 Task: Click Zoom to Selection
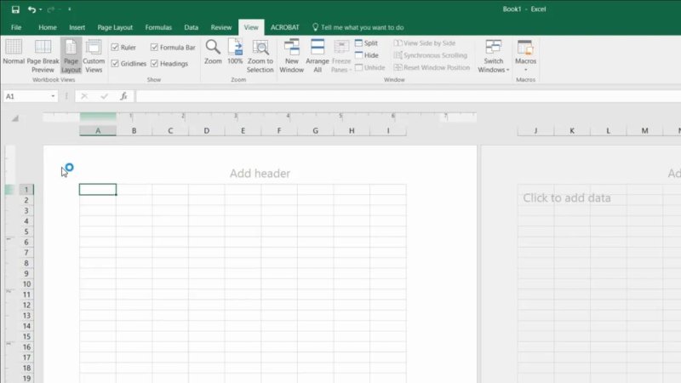[260, 56]
